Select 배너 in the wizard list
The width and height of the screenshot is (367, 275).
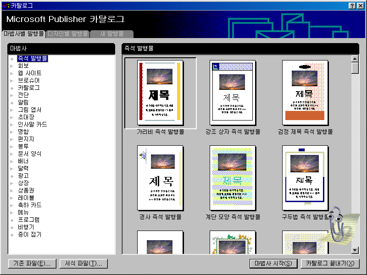[x=23, y=161]
